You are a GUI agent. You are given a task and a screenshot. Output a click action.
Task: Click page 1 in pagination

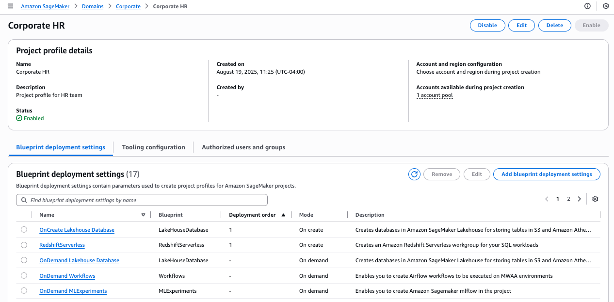[558, 199]
